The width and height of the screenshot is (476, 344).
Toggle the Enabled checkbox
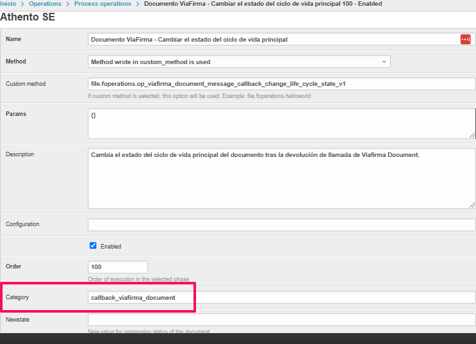tap(93, 245)
